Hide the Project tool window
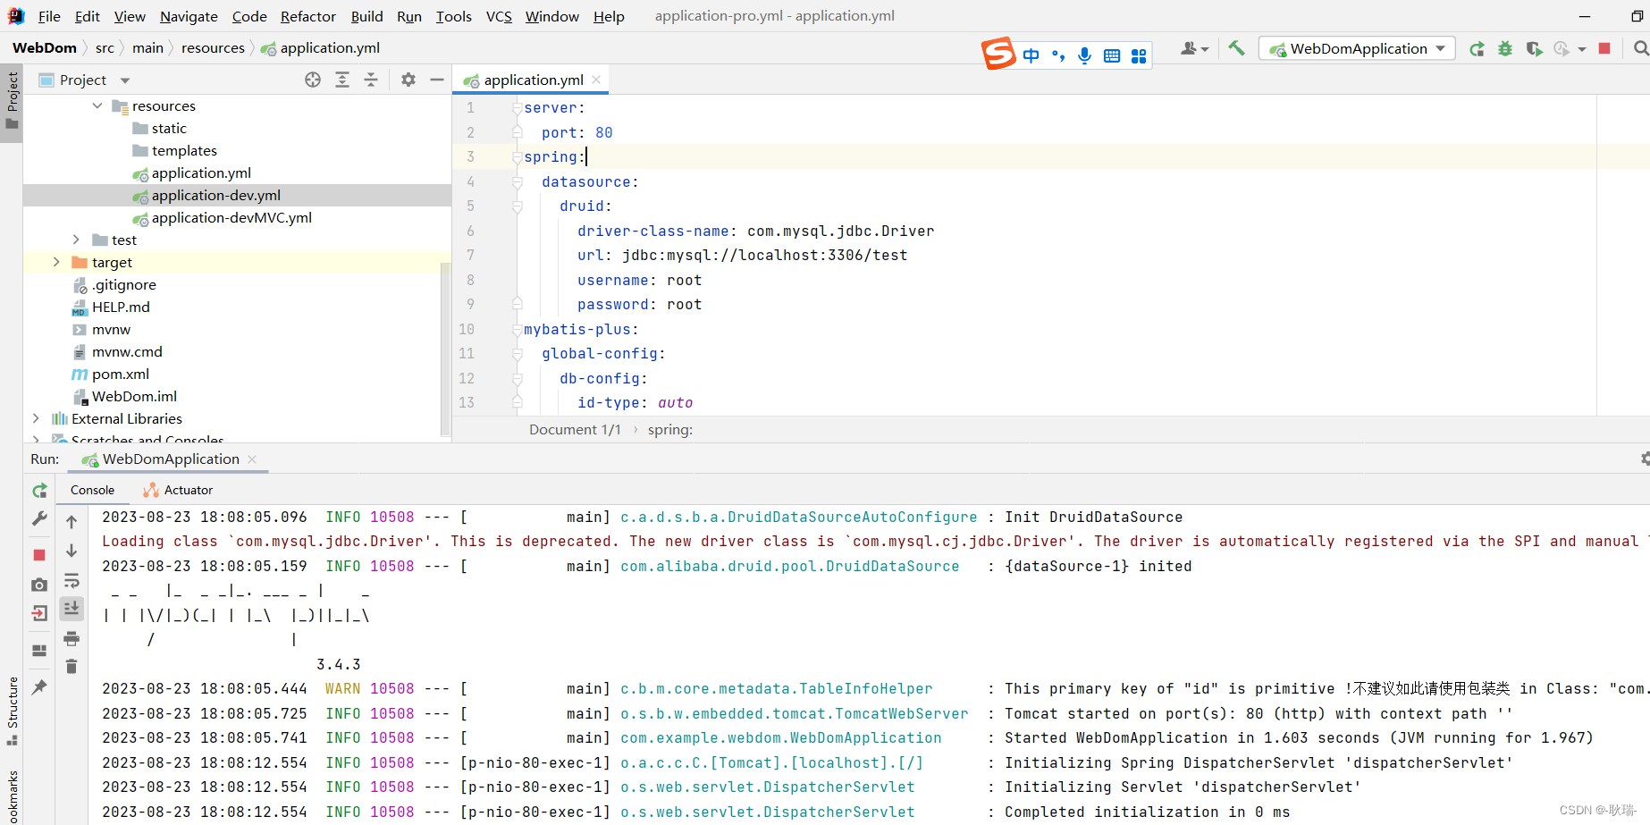This screenshot has height=825, width=1650. (x=437, y=80)
